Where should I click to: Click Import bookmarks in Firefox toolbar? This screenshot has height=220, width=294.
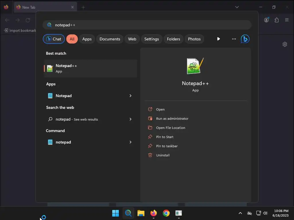coord(20,30)
